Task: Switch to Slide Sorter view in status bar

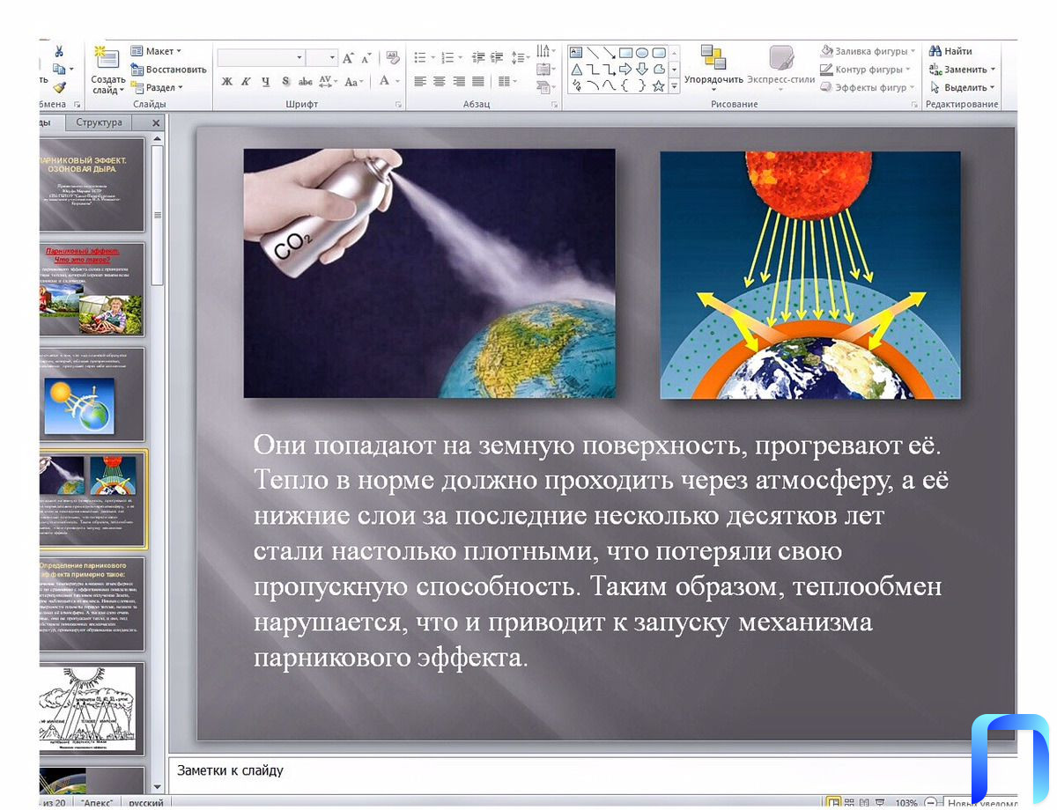Action: (850, 802)
